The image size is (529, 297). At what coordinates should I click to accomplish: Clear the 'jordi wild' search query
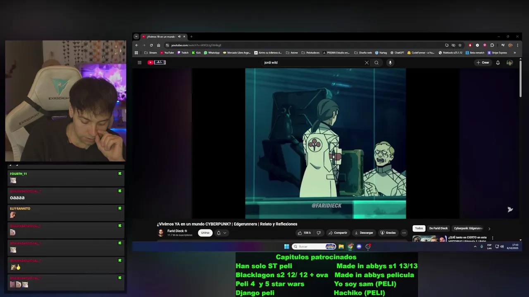(367, 63)
